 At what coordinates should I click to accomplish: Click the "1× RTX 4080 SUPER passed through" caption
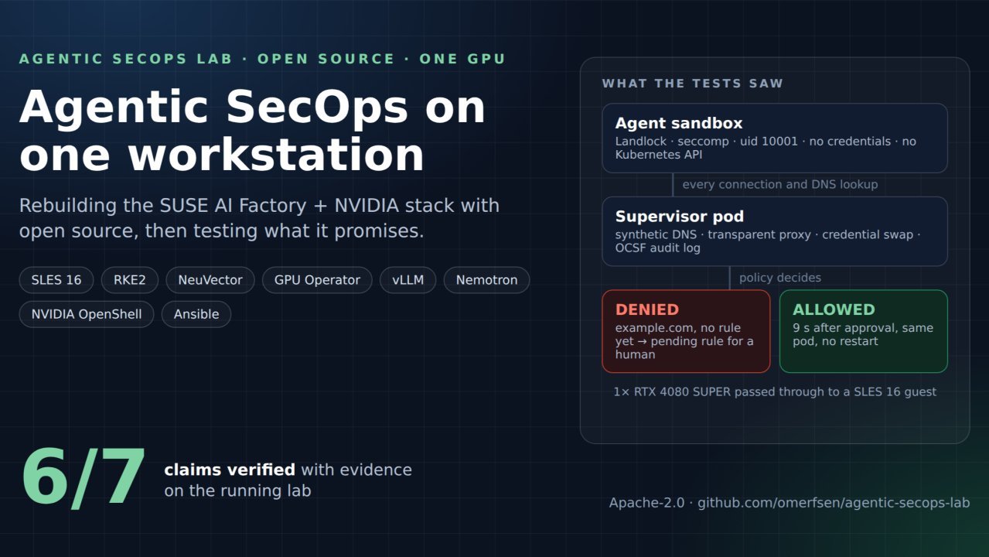pos(775,391)
